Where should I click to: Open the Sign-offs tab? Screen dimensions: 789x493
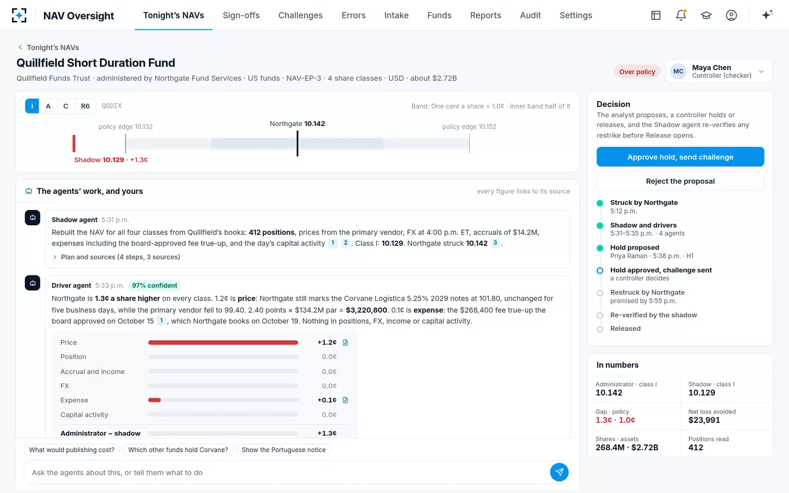click(x=241, y=15)
